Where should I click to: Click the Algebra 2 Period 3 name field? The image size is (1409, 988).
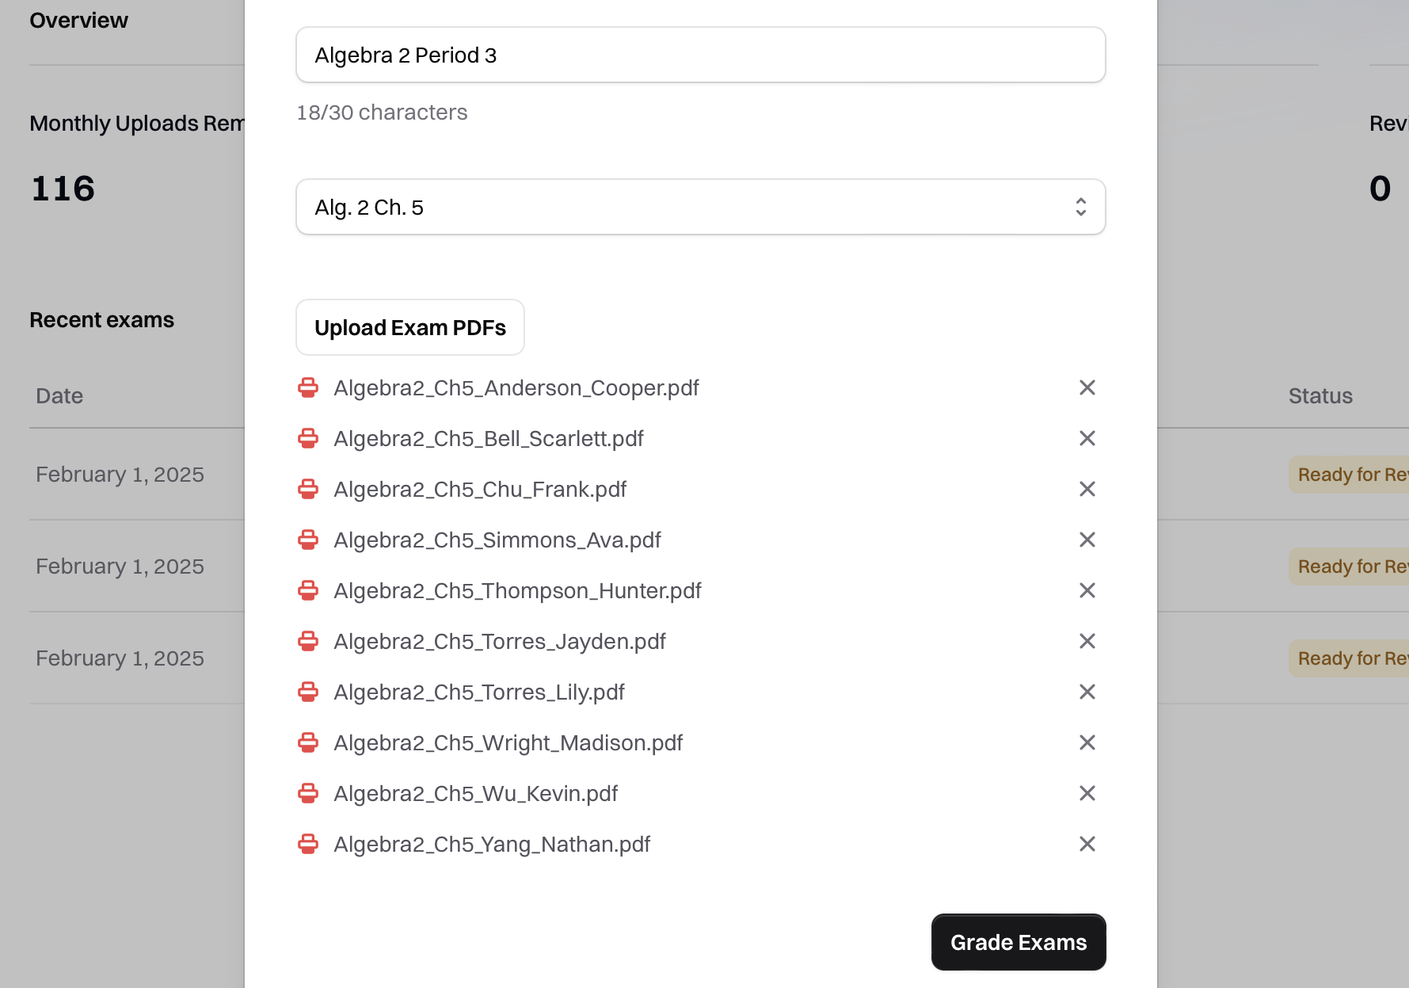pos(700,55)
